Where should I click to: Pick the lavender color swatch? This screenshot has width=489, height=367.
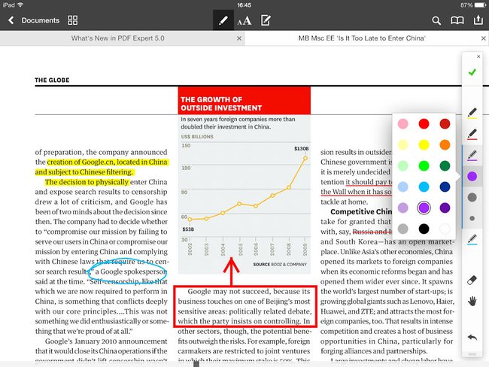[x=402, y=208]
